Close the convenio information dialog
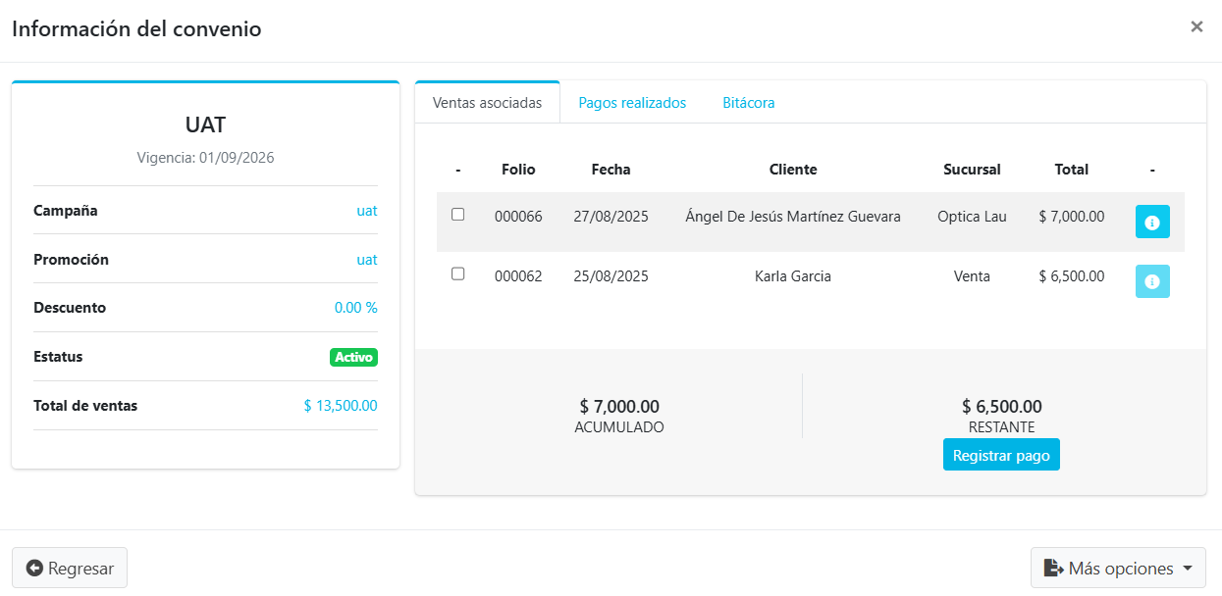 1196,27
